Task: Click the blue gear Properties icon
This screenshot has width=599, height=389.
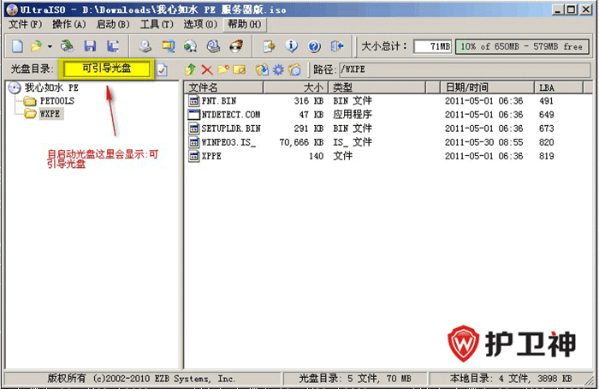Action: coord(278,69)
